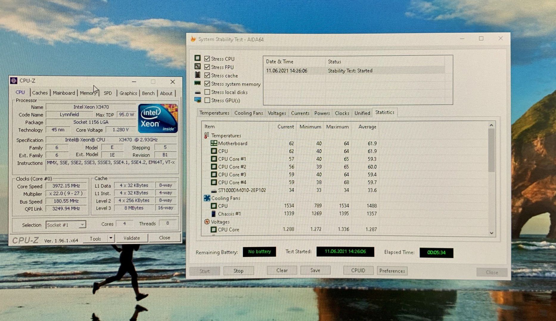Click the thermometer icon next to Temperatures

(206, 136)
